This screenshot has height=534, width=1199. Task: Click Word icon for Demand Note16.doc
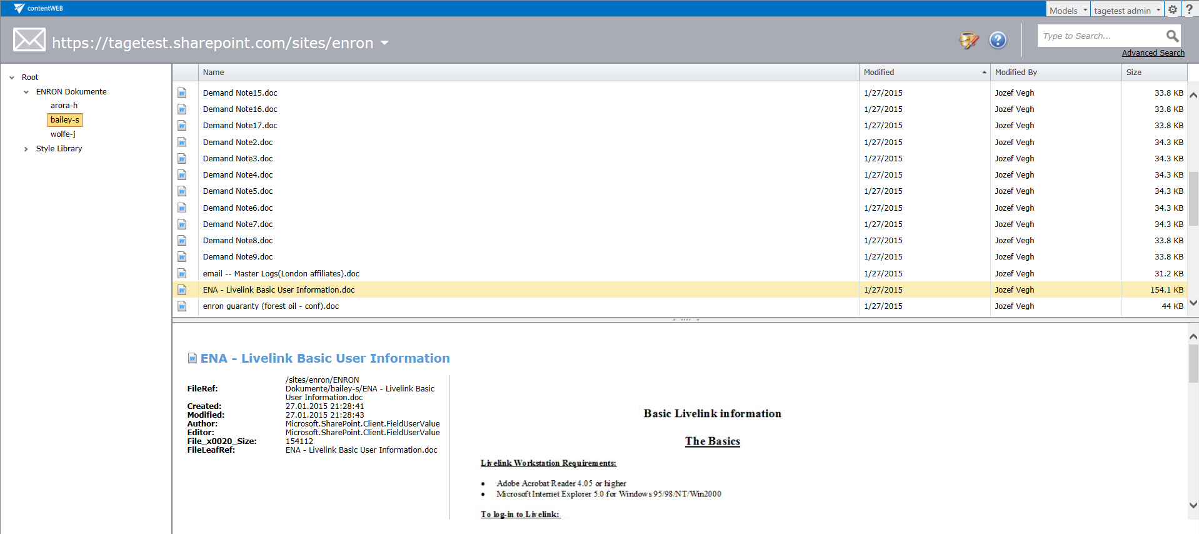click(182, 109)
